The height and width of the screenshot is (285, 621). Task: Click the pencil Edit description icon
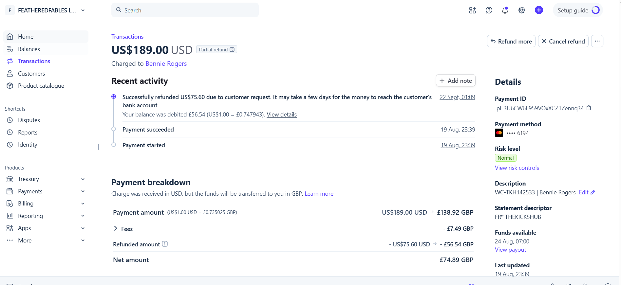tap(593, 192)
